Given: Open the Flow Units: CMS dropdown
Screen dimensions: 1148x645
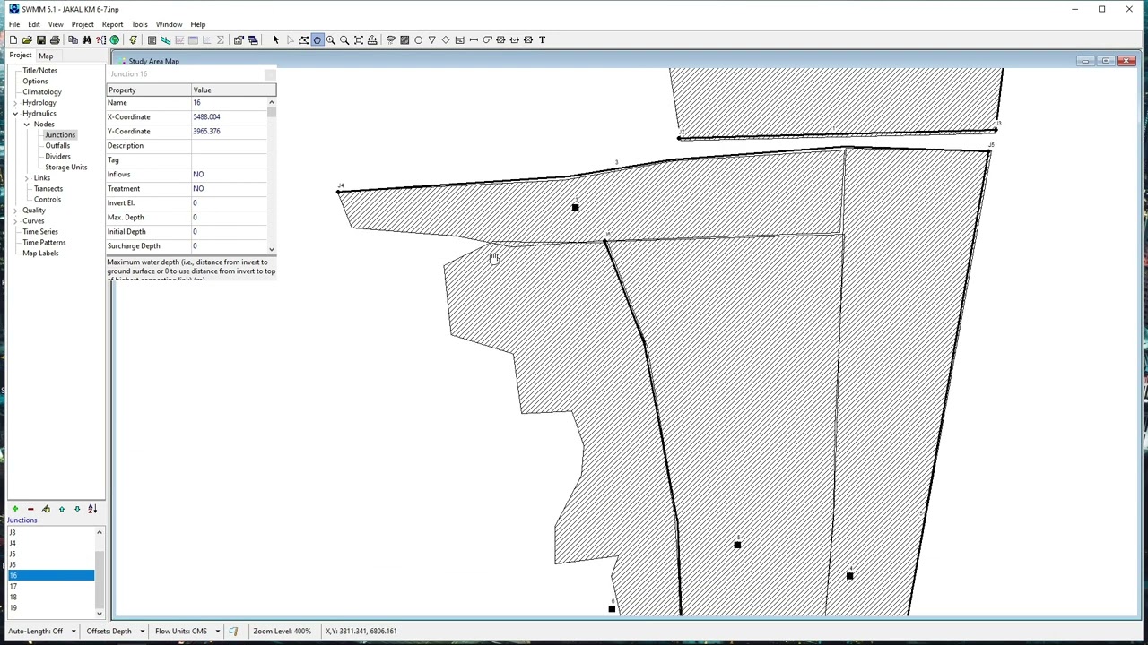Looking at the screenshot, I should pyautogui.click(x=217, y=631).
